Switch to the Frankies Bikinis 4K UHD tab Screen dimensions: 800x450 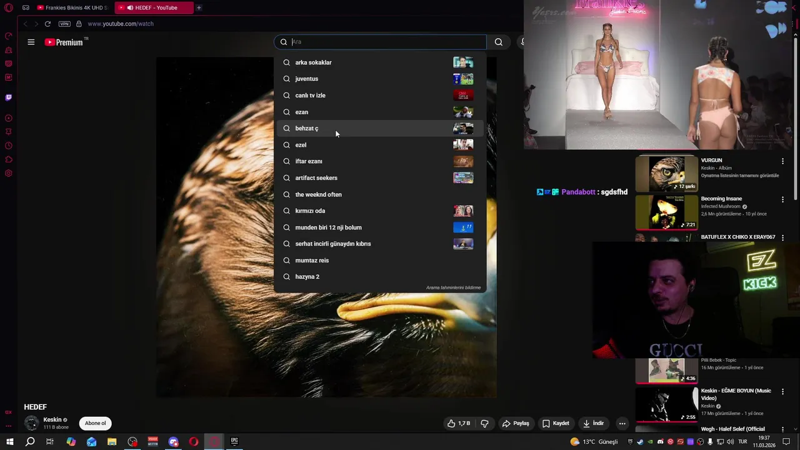pos(73,7)
